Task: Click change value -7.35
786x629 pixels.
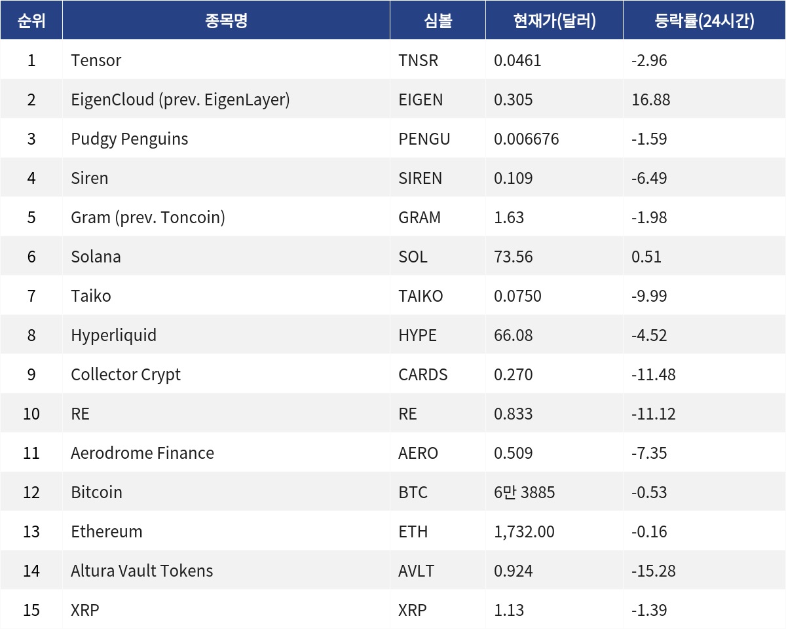Action: (x=649, y=453)
